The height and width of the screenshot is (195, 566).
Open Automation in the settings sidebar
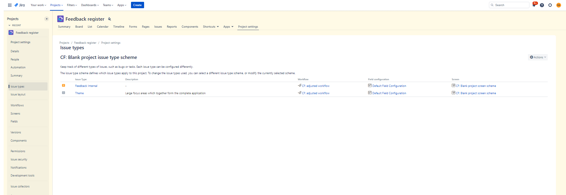tap(18, 67)
